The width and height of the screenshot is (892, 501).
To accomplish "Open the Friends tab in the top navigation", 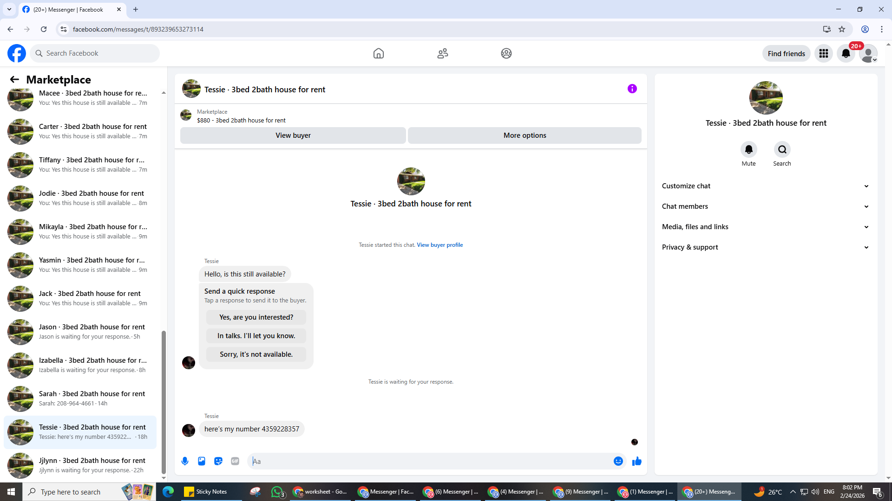I will tap(442, 53).
